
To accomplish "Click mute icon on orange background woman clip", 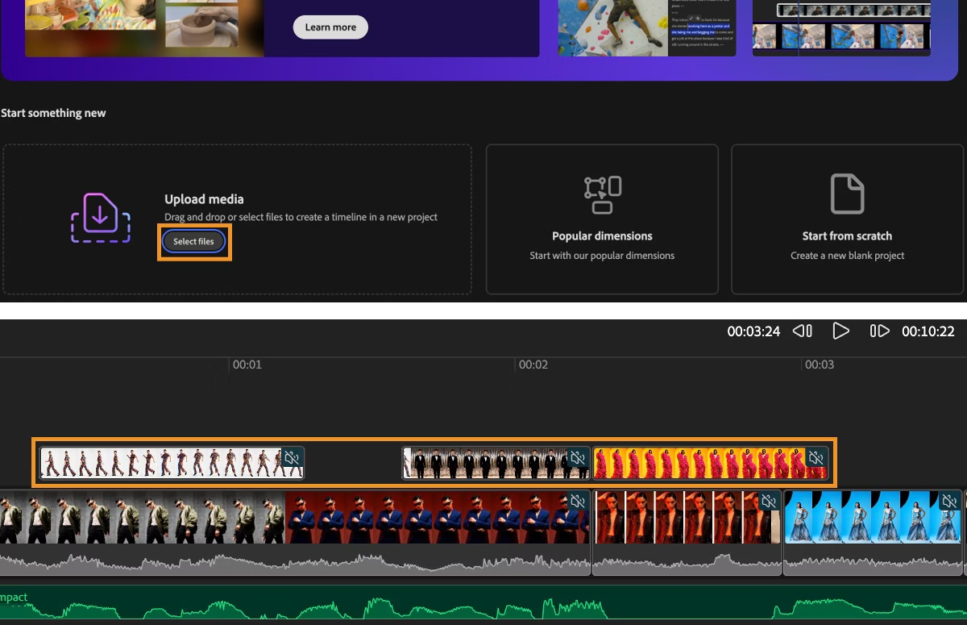I will pos(769,502).
